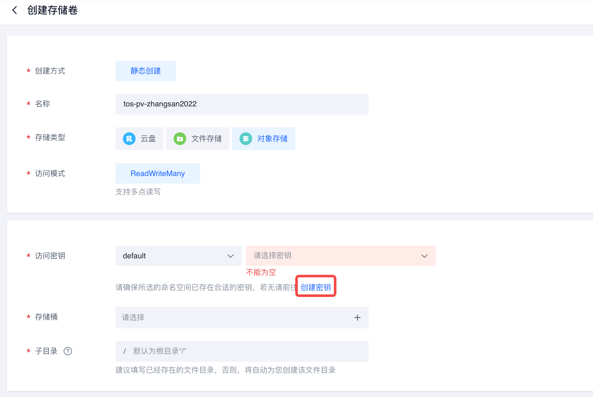Click the namespace dropdown chevron arrow
The image size is (593, 397).
[x=231, y=256]
